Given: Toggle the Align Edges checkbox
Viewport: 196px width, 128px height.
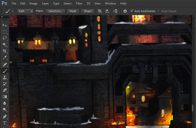Looking at the screenshot, I should (x=158, y=11).
